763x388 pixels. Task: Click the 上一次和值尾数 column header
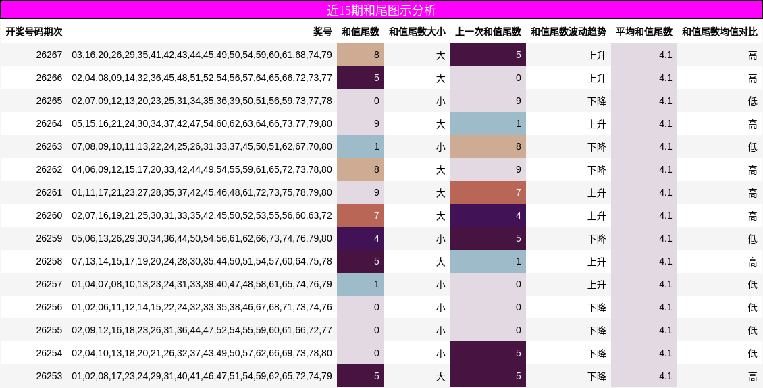point(488,32)
